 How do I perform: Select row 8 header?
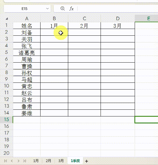tap(6, 73)
